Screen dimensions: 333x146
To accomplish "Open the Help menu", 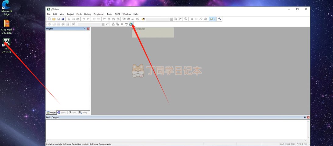I will [136, 14].
